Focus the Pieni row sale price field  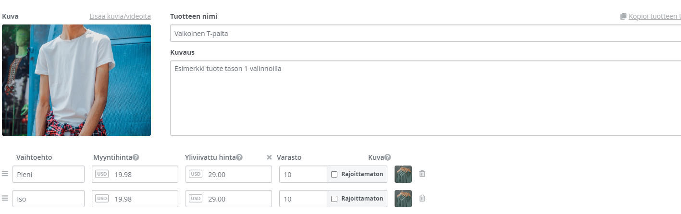pos(135,174)
